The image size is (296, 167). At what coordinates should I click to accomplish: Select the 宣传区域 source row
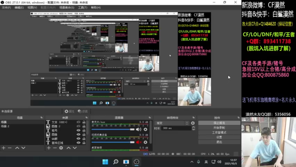65,143
